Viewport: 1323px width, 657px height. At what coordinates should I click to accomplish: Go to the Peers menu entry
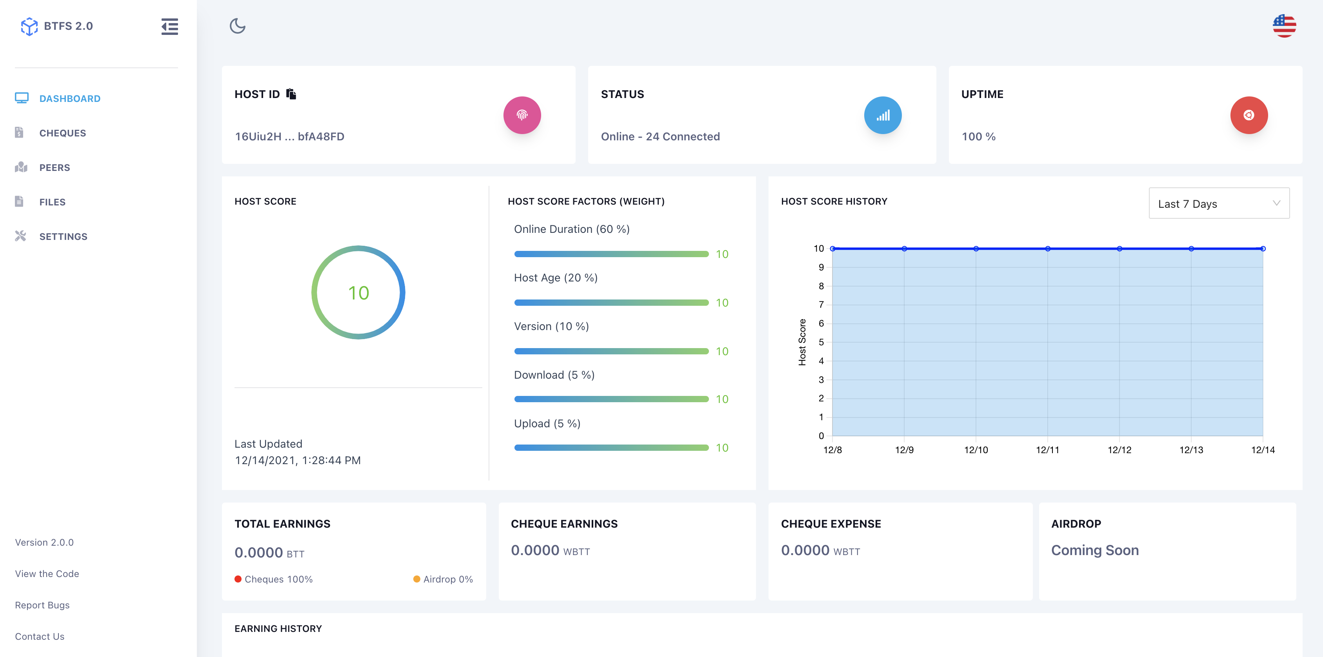tap(55, 167)
